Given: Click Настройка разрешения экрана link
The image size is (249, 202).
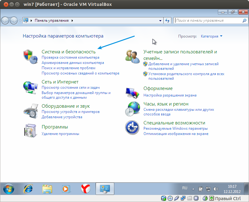Looking at the screenshot, I should 170,95.
